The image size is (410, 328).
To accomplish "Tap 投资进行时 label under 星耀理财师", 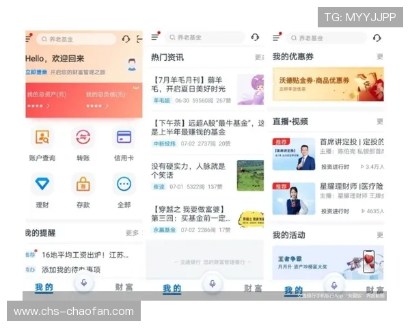I will point(335,211).
